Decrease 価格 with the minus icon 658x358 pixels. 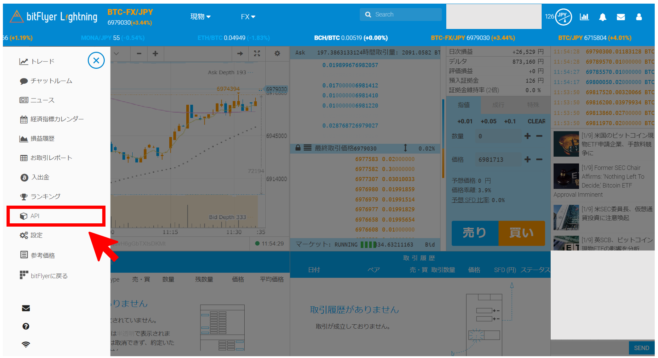coord(539,159)
